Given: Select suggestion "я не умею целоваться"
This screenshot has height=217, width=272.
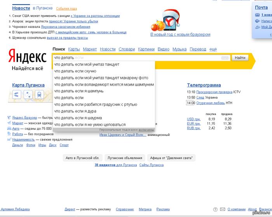Looking at the screenshot, I should 104,125.
